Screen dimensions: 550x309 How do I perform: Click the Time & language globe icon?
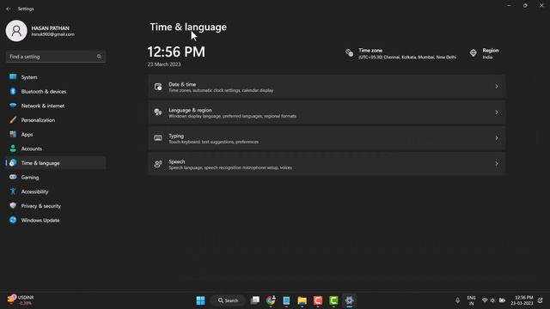(13, 163)
